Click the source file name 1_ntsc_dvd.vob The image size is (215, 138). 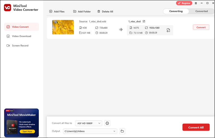tap(98, 22)
